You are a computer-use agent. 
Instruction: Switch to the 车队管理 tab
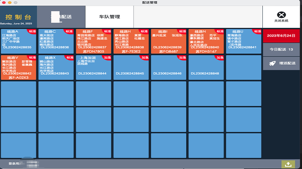click(109, 17)
